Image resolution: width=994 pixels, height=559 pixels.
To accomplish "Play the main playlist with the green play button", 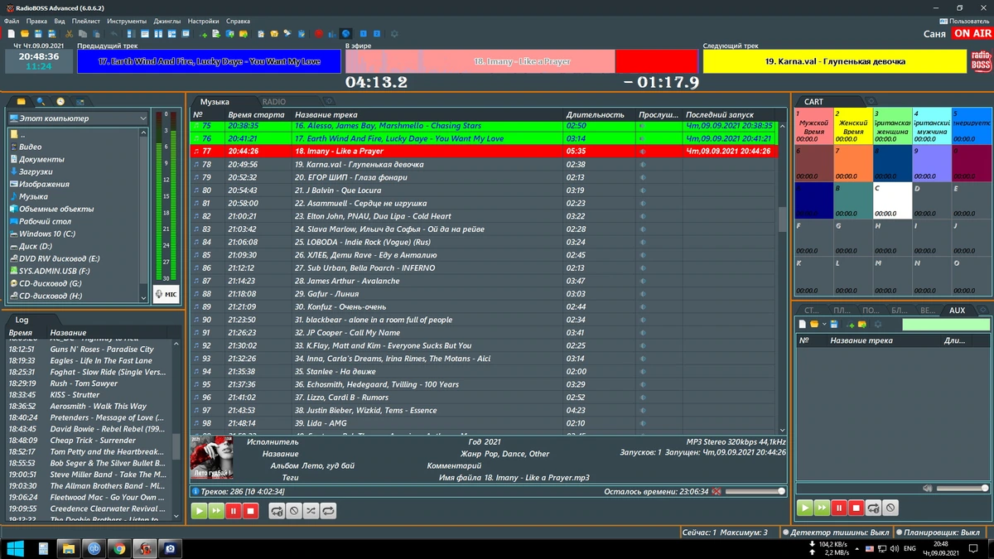I will [199, 511].
